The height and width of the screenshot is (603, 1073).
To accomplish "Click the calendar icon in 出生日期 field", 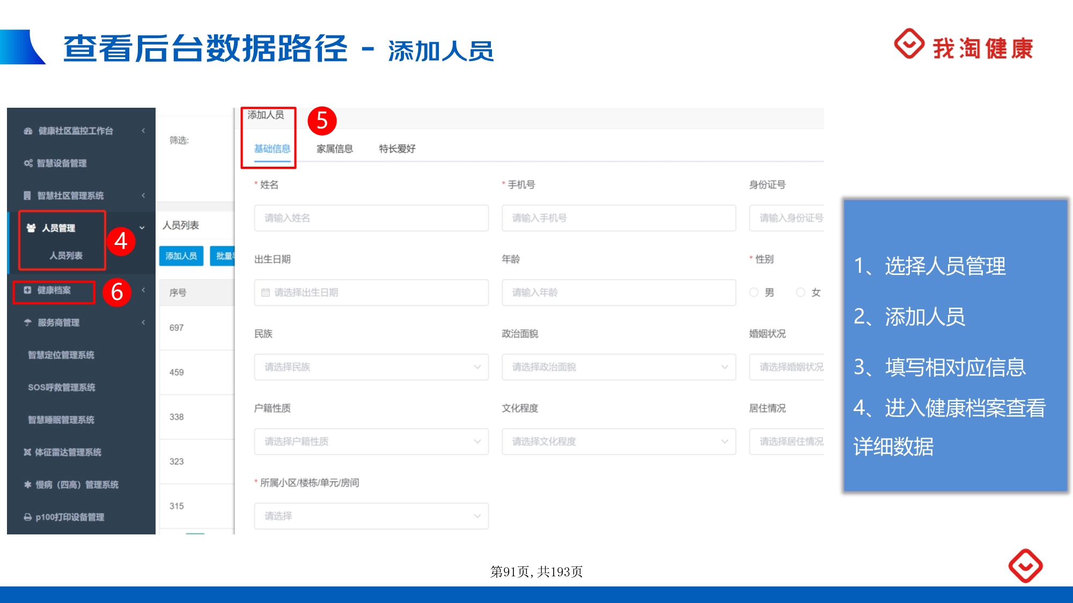I will tap(266, 293).
